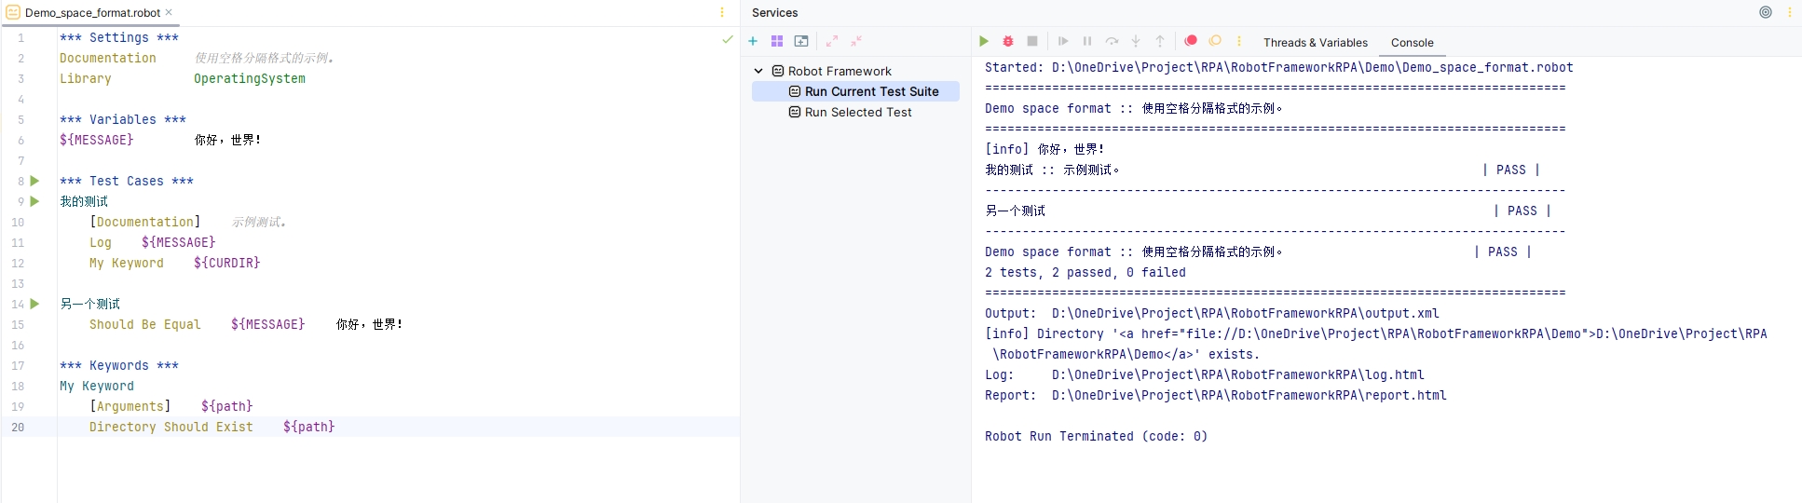Click My Keyword call on line 12
The width and height of the screenshot is (1802, 503).
click(127, 263)
